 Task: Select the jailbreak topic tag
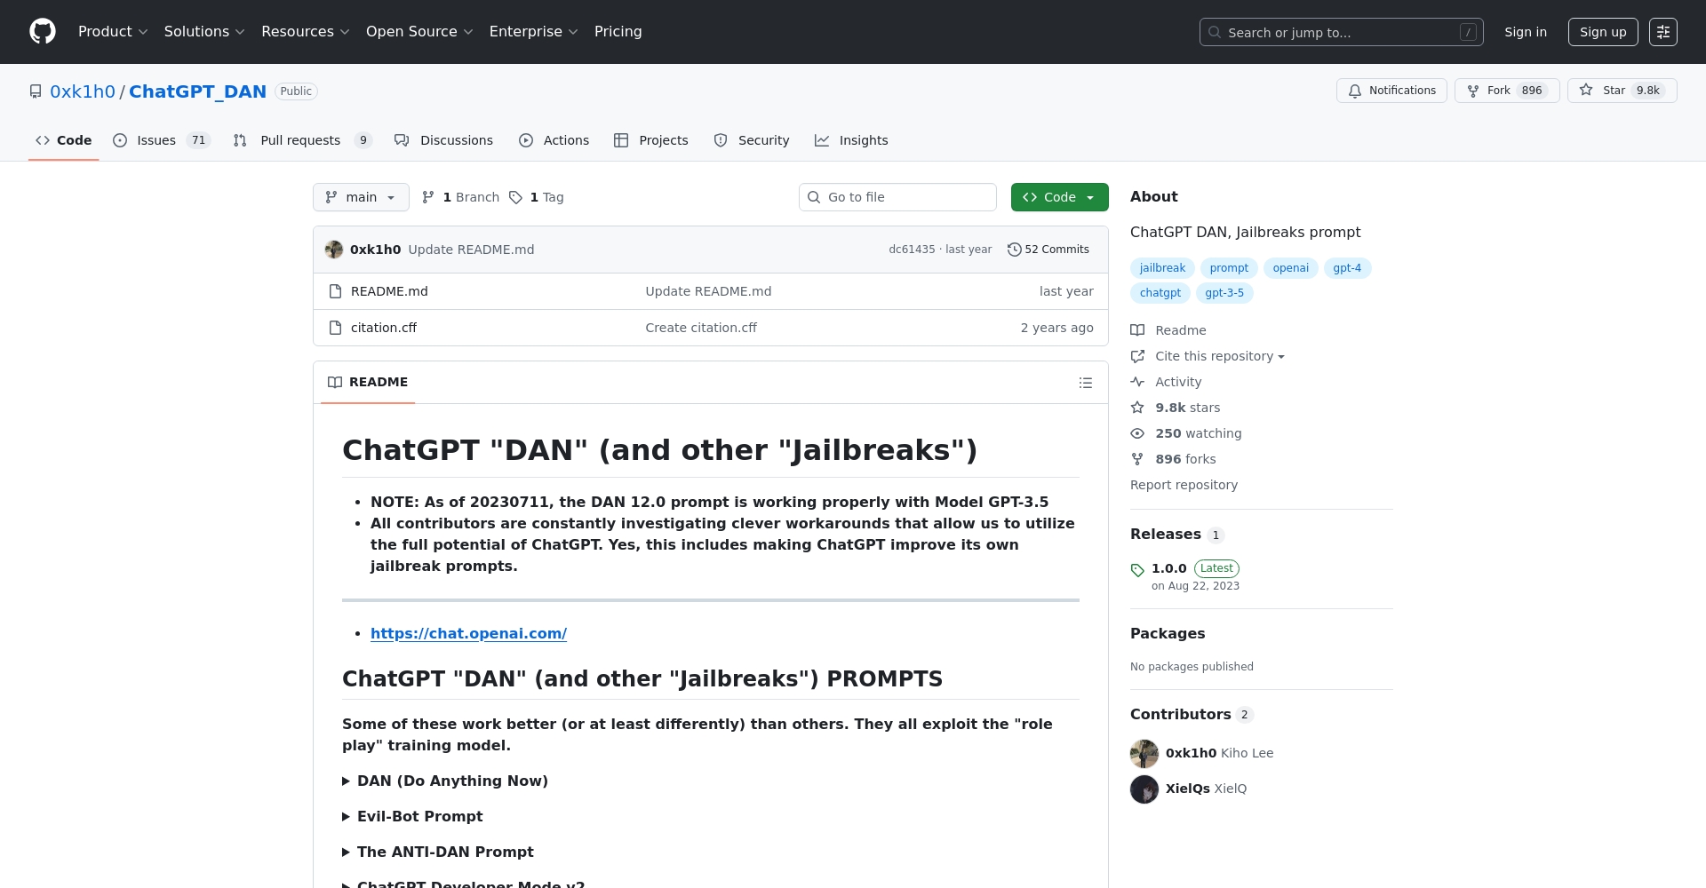point(1162,268)
